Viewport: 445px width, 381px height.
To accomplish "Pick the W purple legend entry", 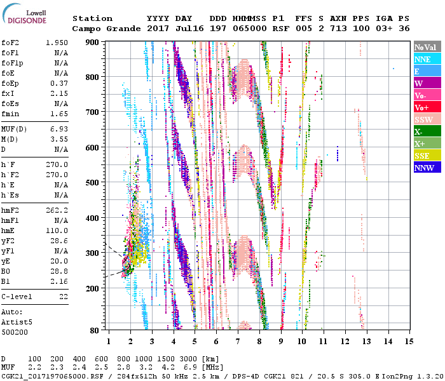I will [426, 83].
